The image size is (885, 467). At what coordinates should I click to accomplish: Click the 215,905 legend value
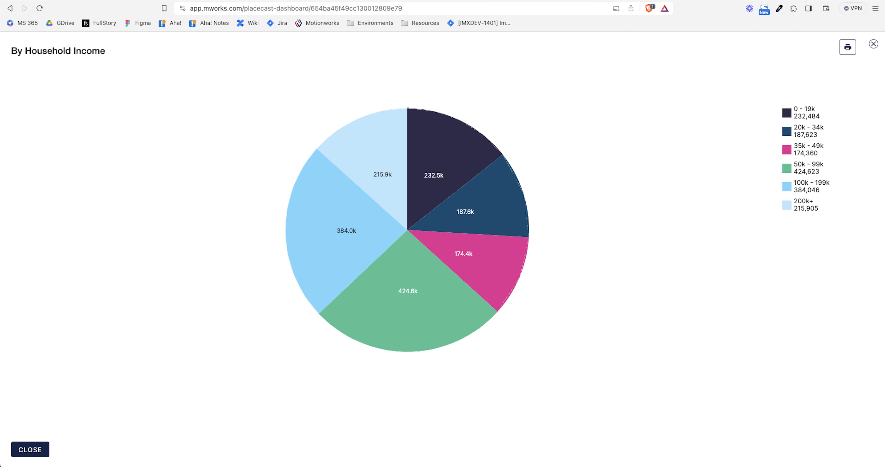[x=806, y=208]
